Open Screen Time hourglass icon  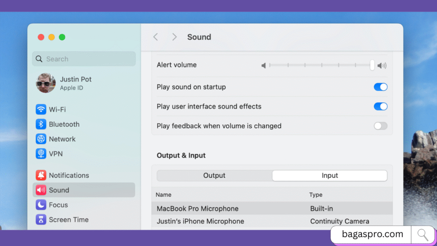click(x=41, y=220)
